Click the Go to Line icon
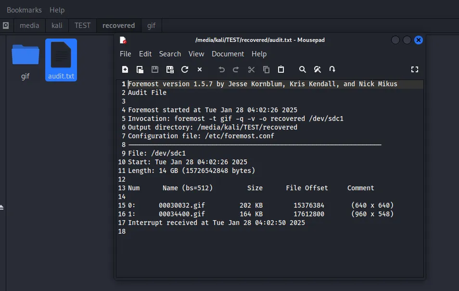 point(332,69)
